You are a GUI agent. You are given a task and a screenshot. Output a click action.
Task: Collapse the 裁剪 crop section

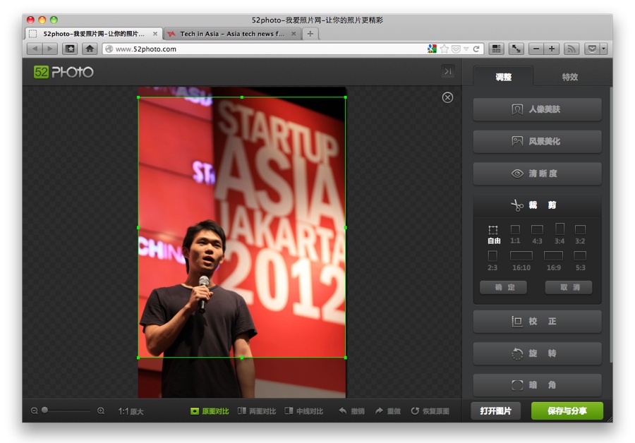point(537,205)
